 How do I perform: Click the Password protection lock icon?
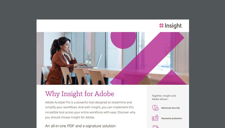tap(155, 118)
